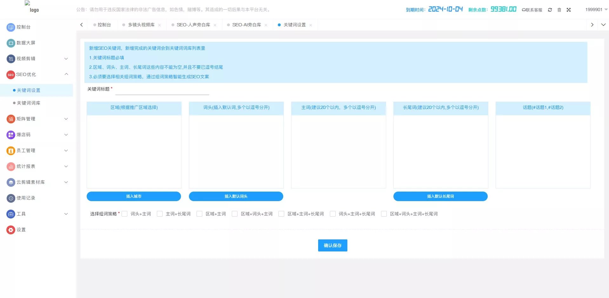Click the 关键词标题 input field
The width and height of the screenshot is (609, 298).
pyautogui.click(x=162, y=90)
